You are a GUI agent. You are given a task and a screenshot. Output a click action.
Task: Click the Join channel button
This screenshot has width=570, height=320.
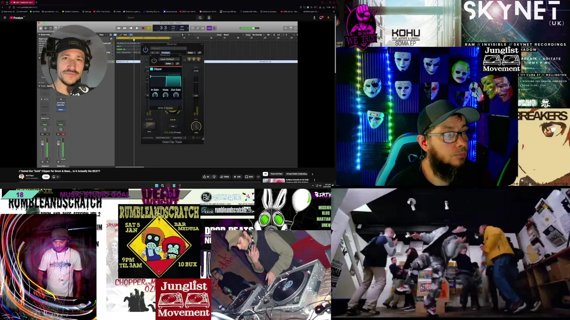pos(46,177)
